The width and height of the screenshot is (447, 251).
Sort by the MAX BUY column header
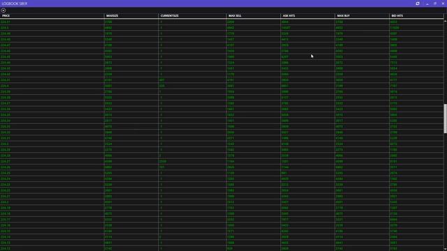click(343, 15)
